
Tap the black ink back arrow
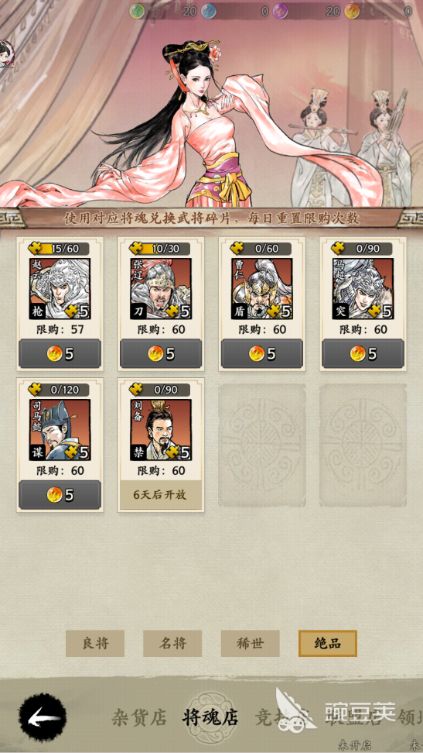point(43,718)
